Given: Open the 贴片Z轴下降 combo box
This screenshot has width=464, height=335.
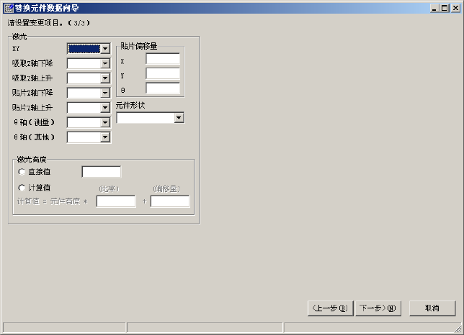Looking at the screenshot, I should coord(89,93).
